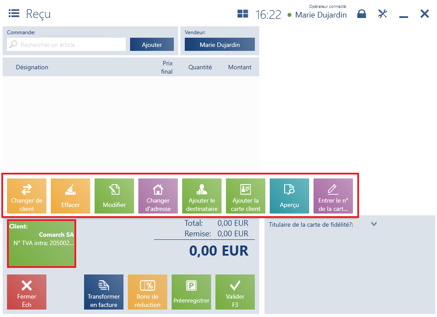Click the Préenregistrer tile
437x317 pixels.
coord(191,292)
